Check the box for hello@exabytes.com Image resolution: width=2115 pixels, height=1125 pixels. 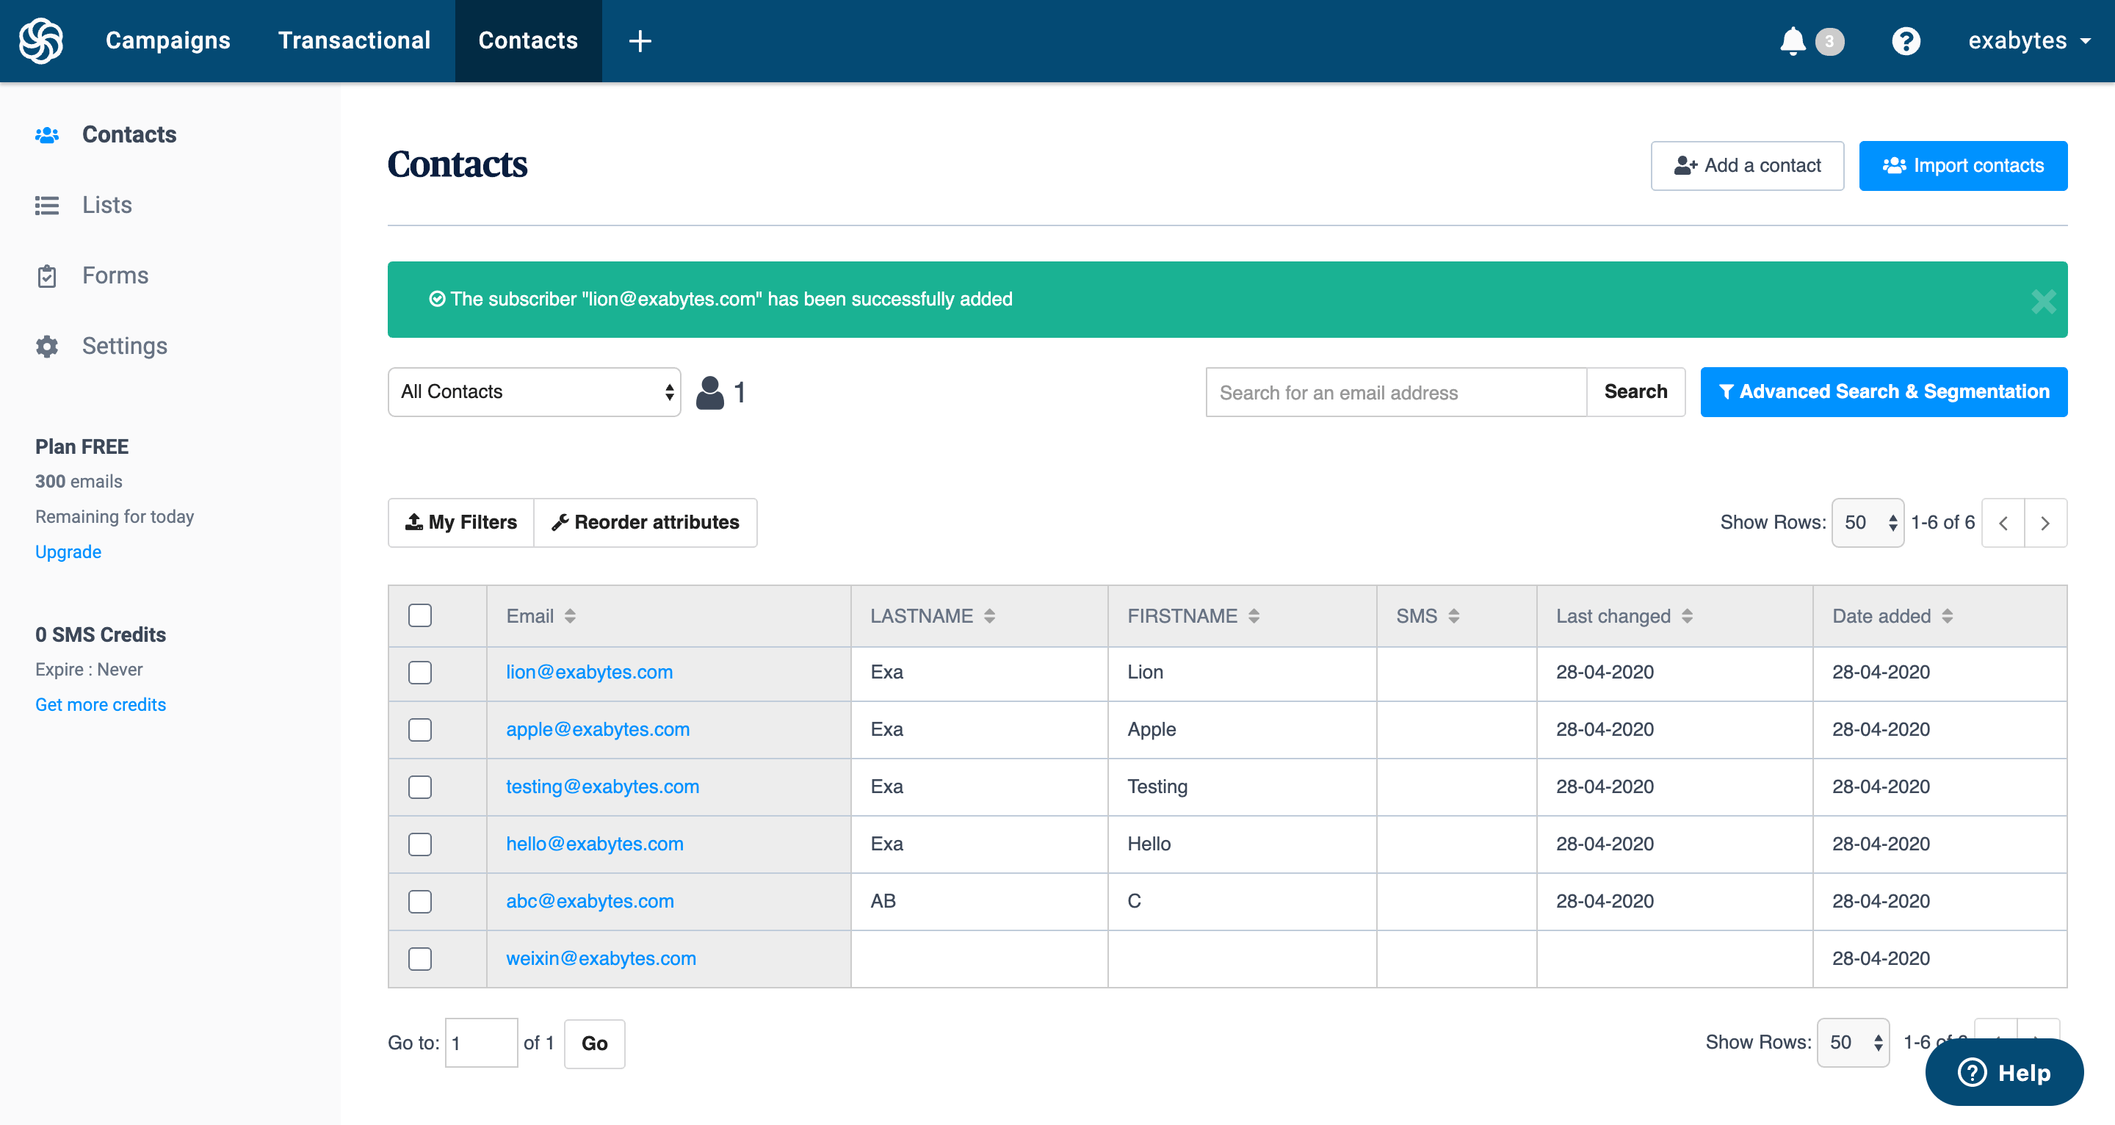419,844
